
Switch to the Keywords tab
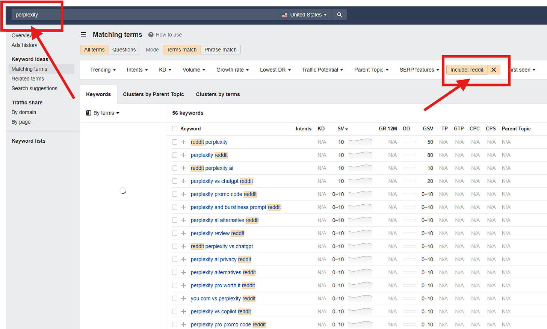coord(98,94)
